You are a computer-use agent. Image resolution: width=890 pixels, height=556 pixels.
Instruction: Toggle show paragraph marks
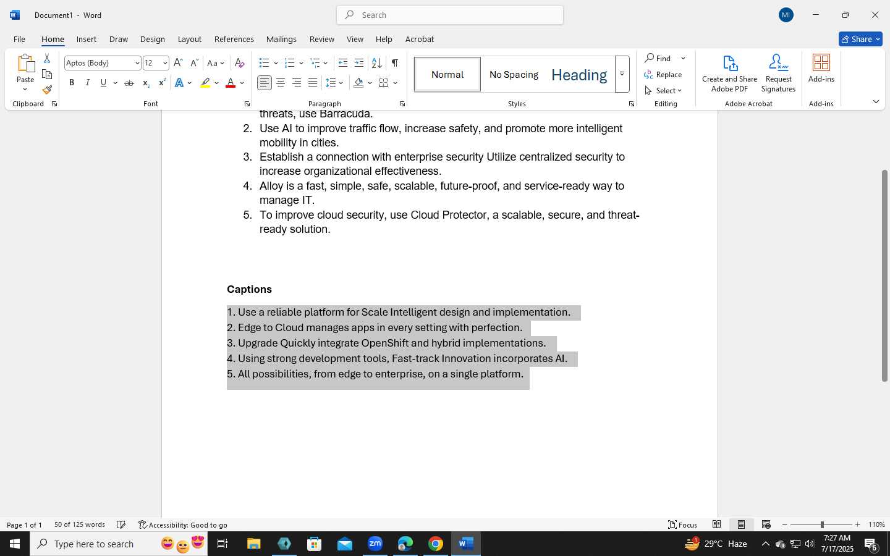coord(395,63)
